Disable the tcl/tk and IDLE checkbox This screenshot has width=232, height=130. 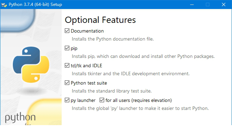(x=67, y=66)
